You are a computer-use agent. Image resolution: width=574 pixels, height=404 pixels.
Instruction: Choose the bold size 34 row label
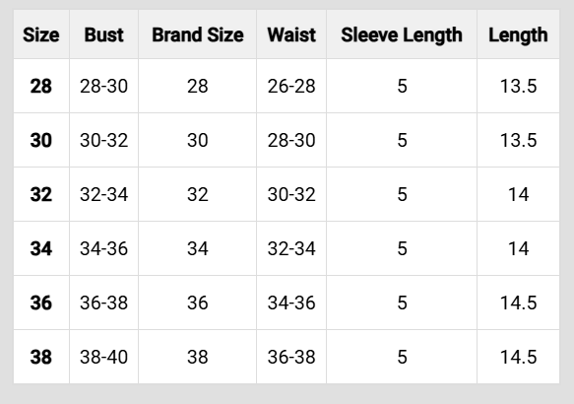coord(41,248)
